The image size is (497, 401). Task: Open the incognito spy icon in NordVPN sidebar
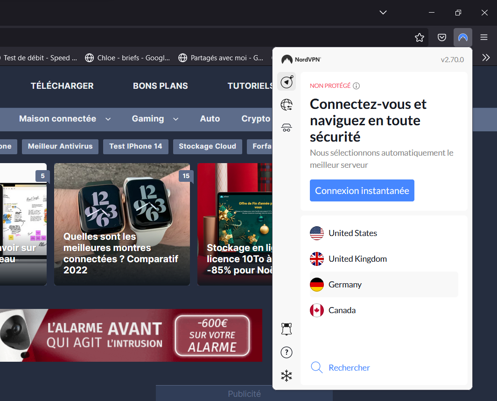(x=287, y=128)
